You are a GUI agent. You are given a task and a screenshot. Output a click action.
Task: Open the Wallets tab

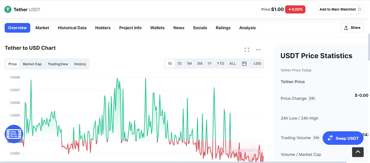[157, 28]
